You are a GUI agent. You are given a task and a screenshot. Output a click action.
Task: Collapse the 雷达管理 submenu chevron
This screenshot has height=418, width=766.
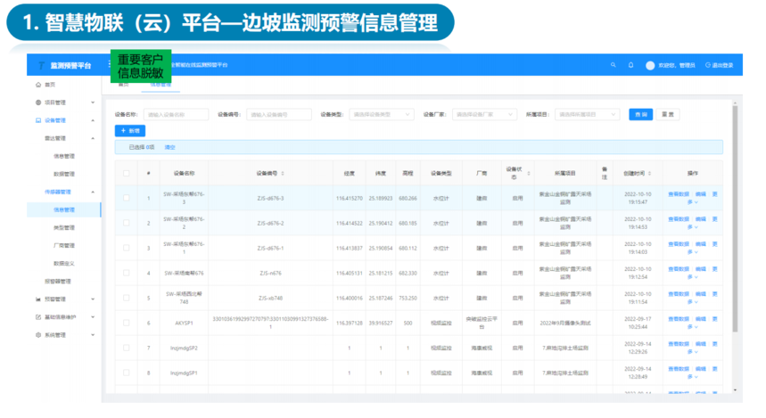click(x=93, y=138)
